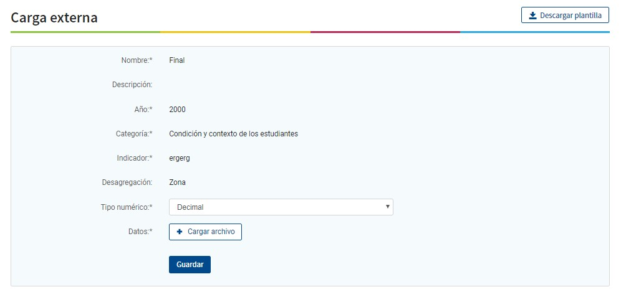
Task: Click the Tipo numérico field label
Action: point(127,207)
